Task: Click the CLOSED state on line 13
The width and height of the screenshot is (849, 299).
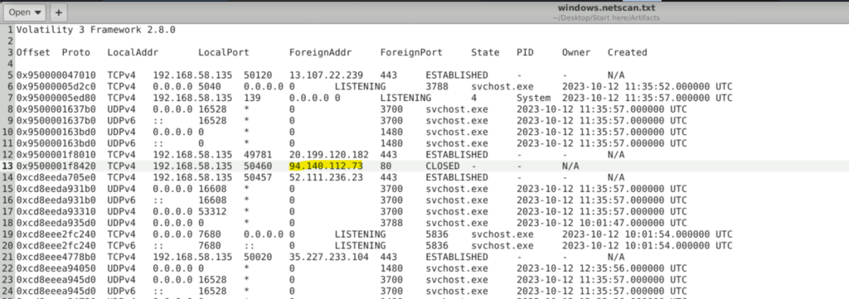Action: pyautogui.click(x=443, y=166)
